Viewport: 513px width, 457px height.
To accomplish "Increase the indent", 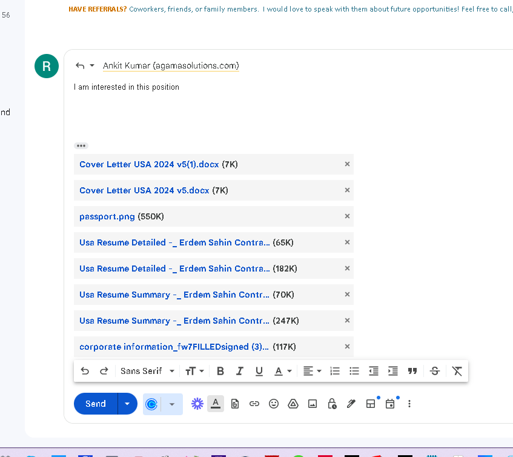I will (392, 371).
